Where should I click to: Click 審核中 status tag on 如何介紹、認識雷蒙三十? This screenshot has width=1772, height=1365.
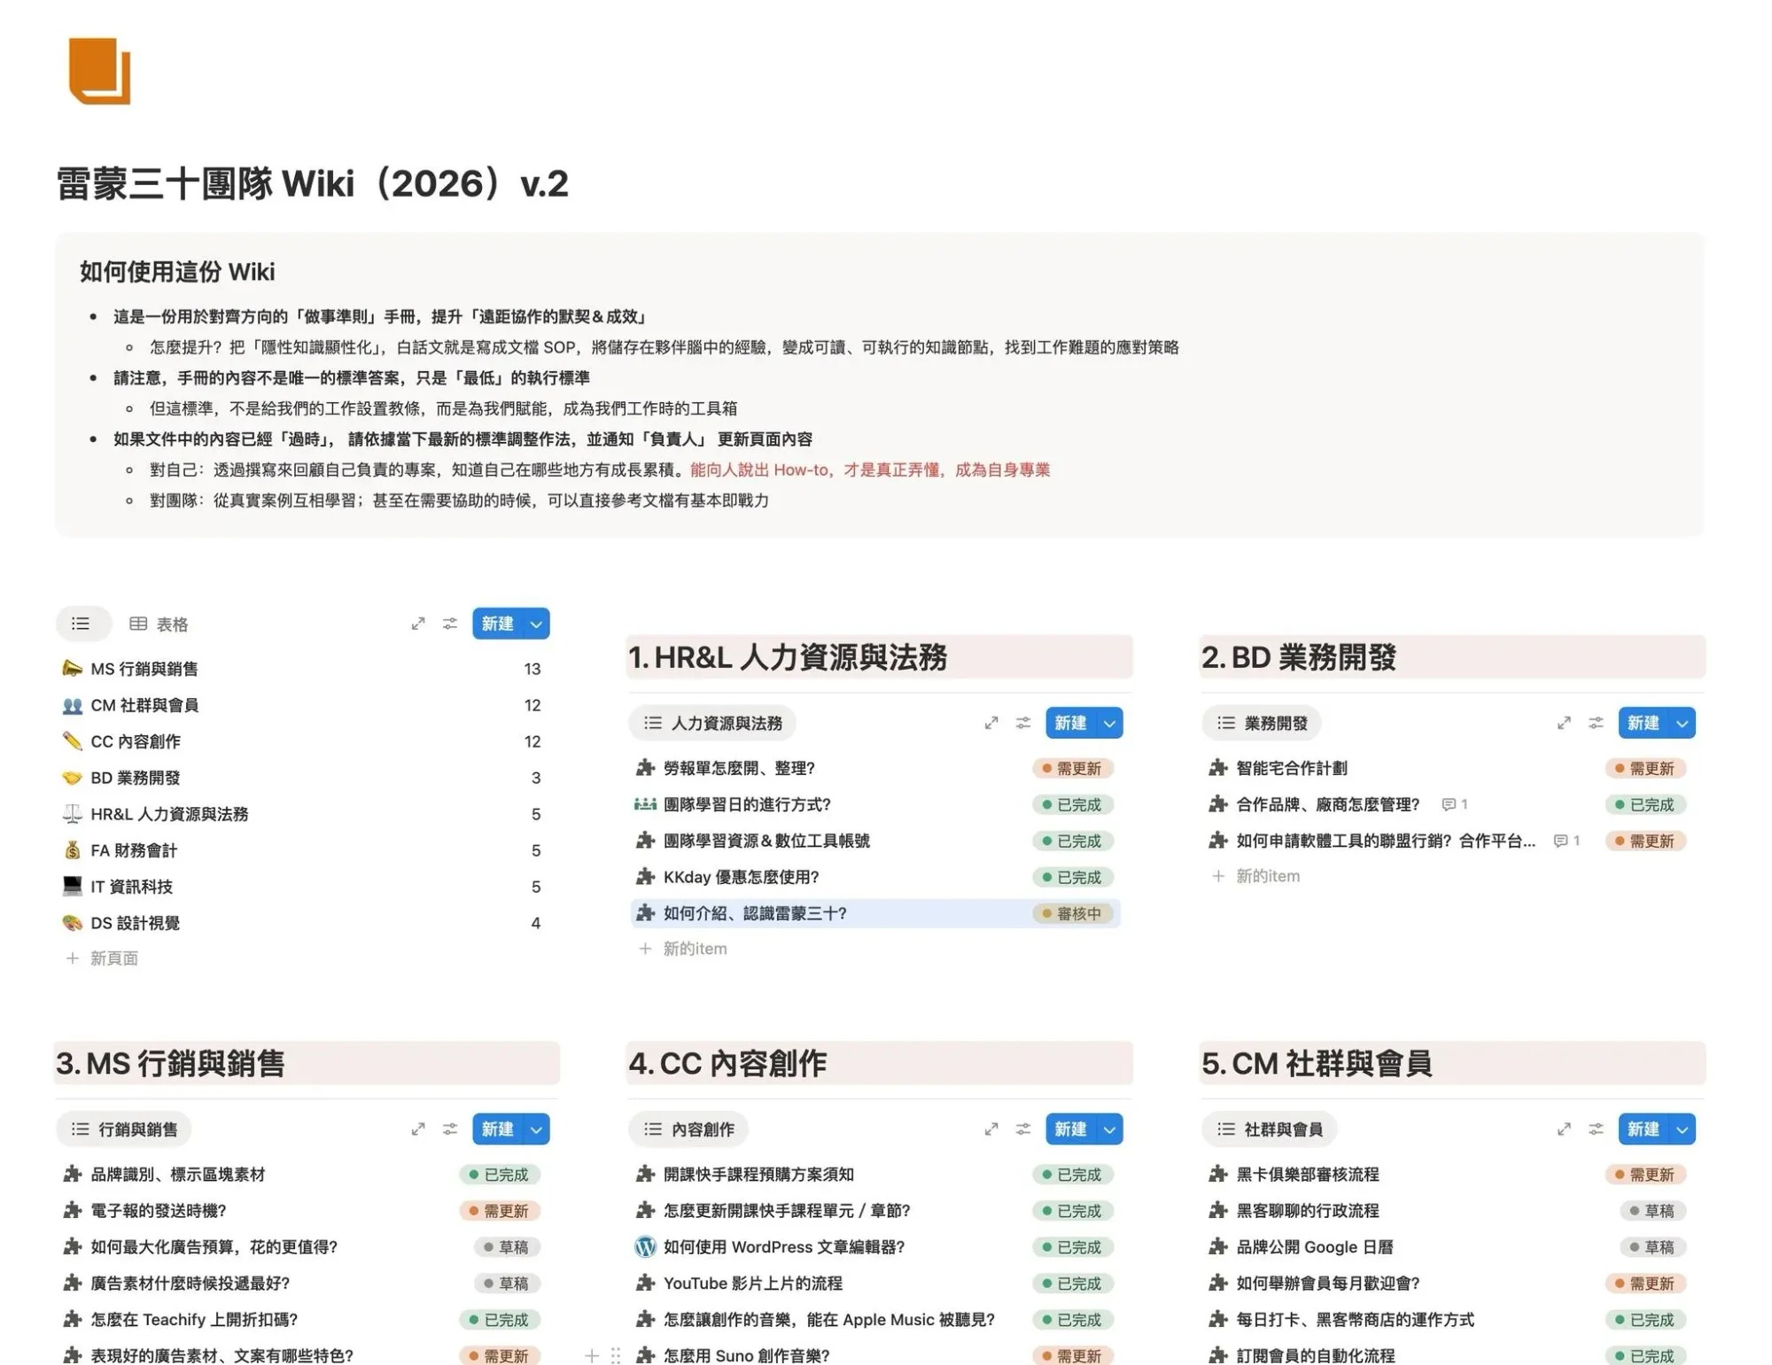coord(1072,913)
